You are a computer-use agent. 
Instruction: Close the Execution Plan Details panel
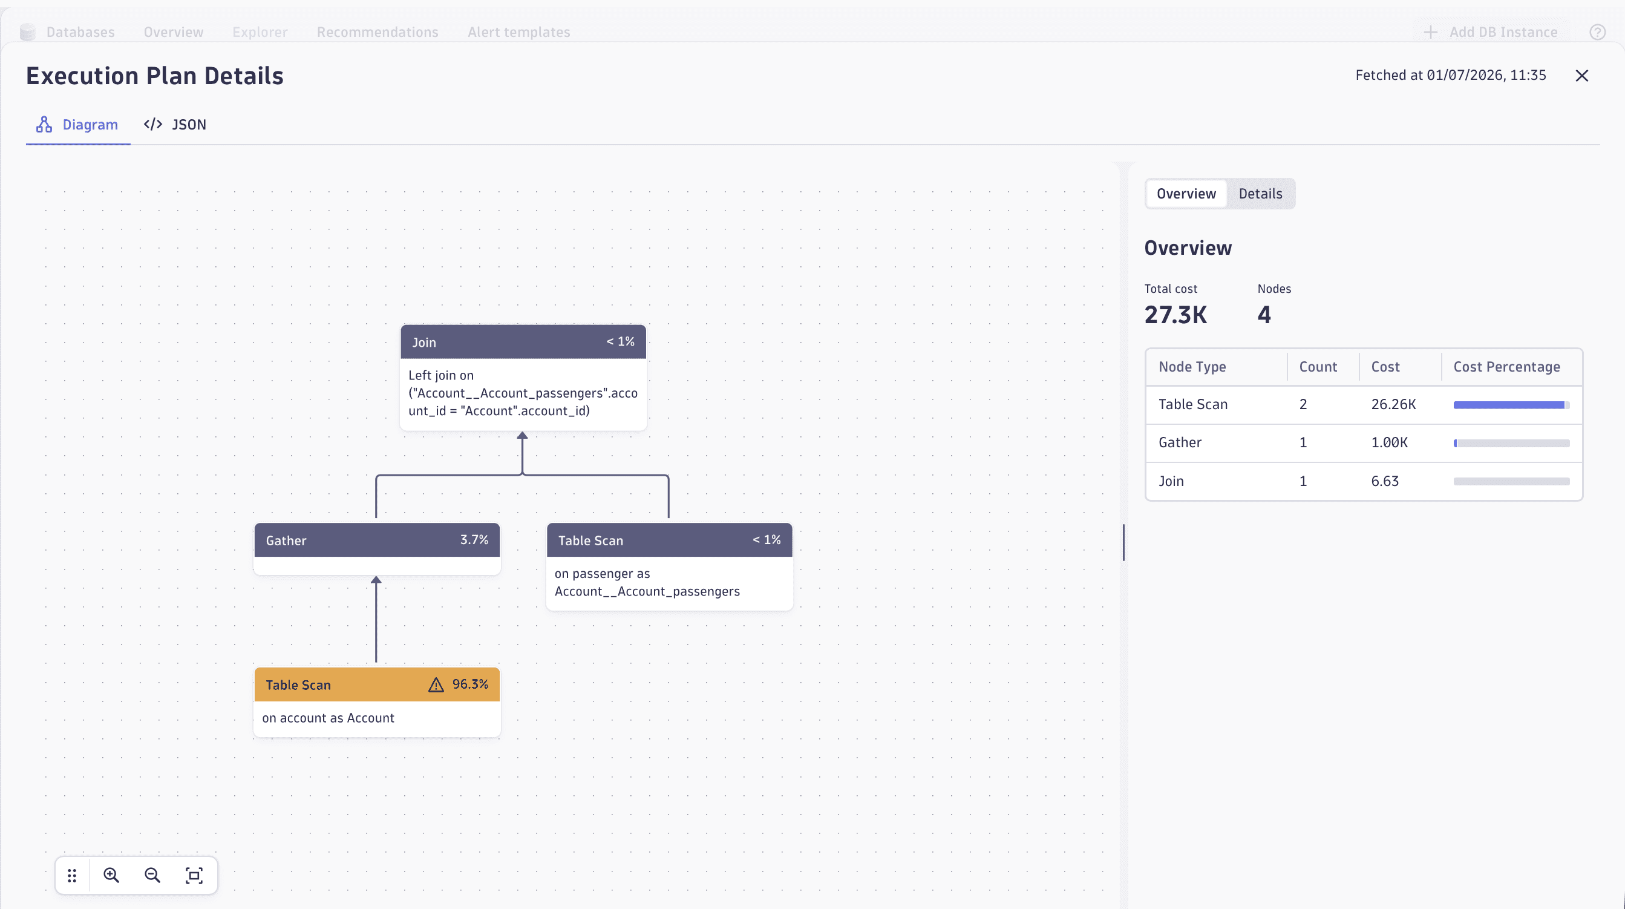[1581, 76]
